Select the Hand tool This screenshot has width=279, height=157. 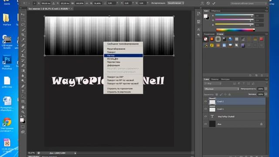pos(23,107)
